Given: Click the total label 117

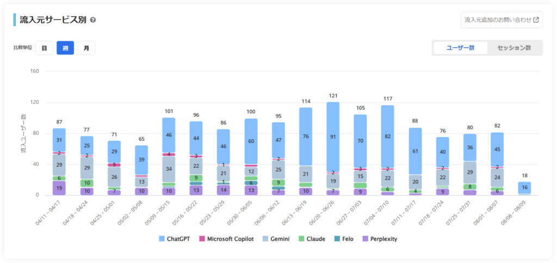Looking at the screenshot, I should pyautogui.click(x=387, y=99).
